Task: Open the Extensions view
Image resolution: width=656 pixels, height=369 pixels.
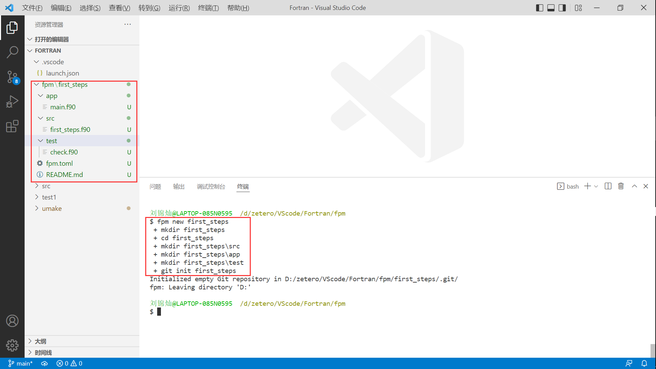Action: click(12, 126)
